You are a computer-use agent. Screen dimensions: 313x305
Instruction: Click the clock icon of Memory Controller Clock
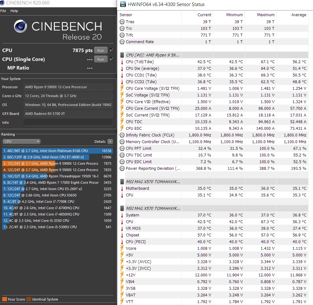pyautogui.click(x=122, y=142)
